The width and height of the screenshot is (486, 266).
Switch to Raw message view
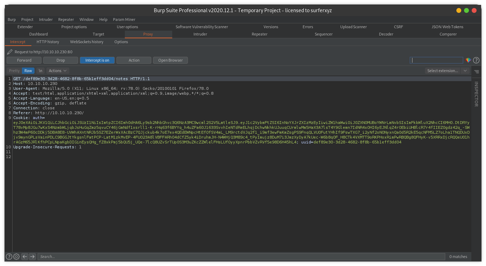pos(28,71)
